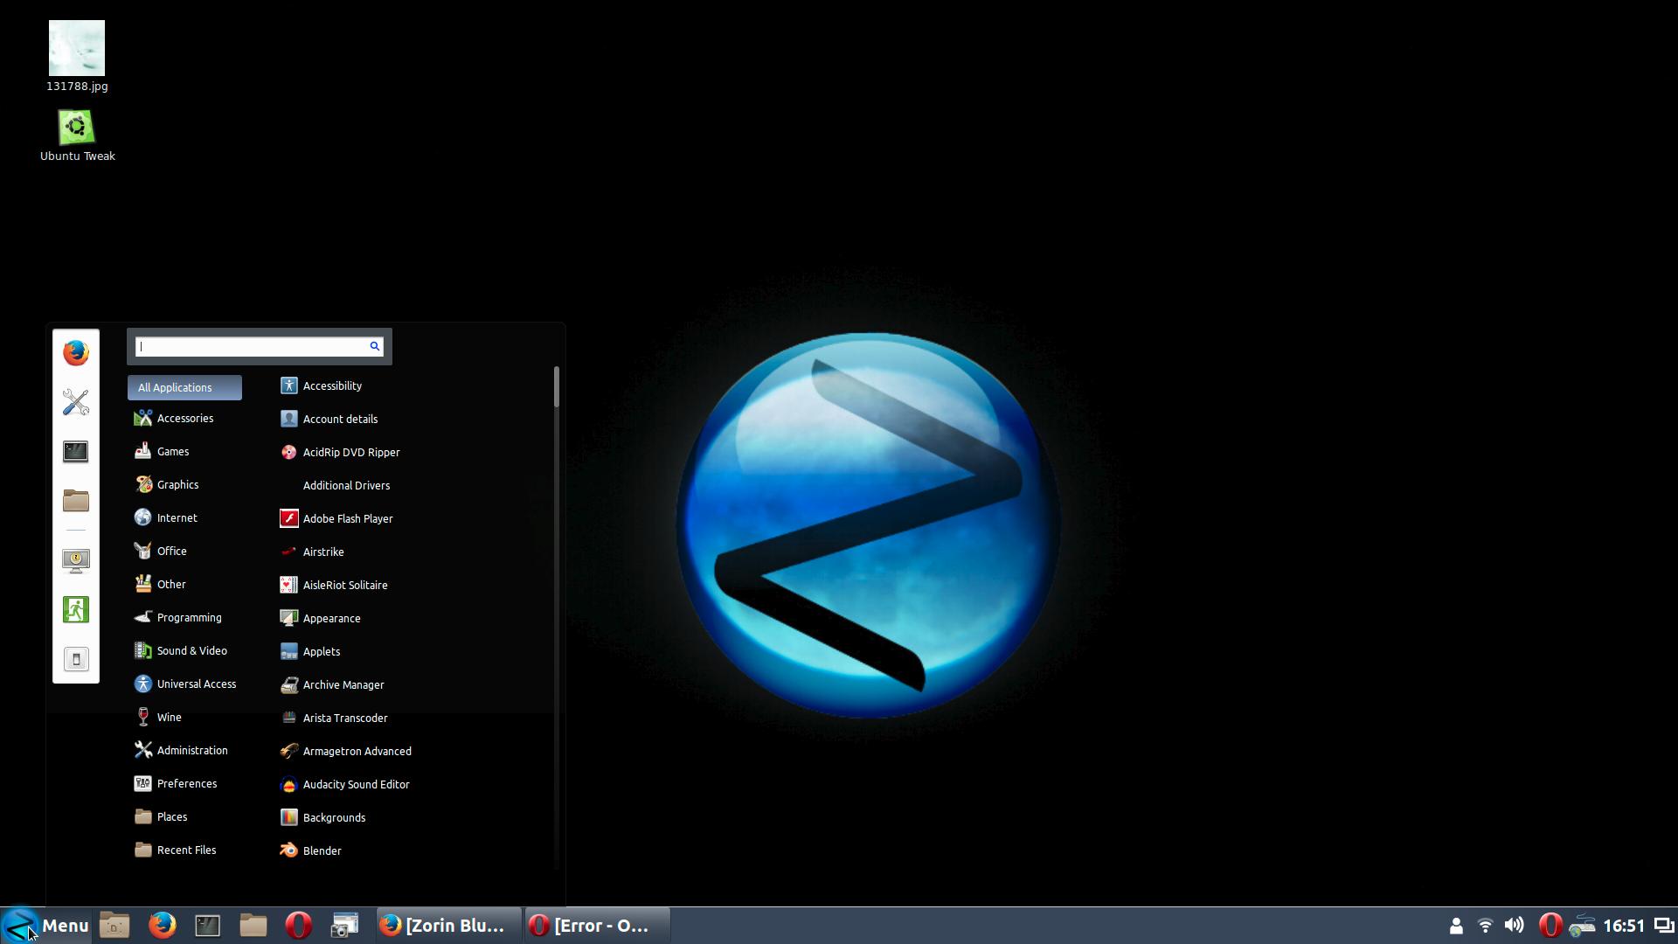Screen dimensions: 1678x944
Task: Open the tools/settings icon in the favorites sidebar
Action: (x=76, y=402)
